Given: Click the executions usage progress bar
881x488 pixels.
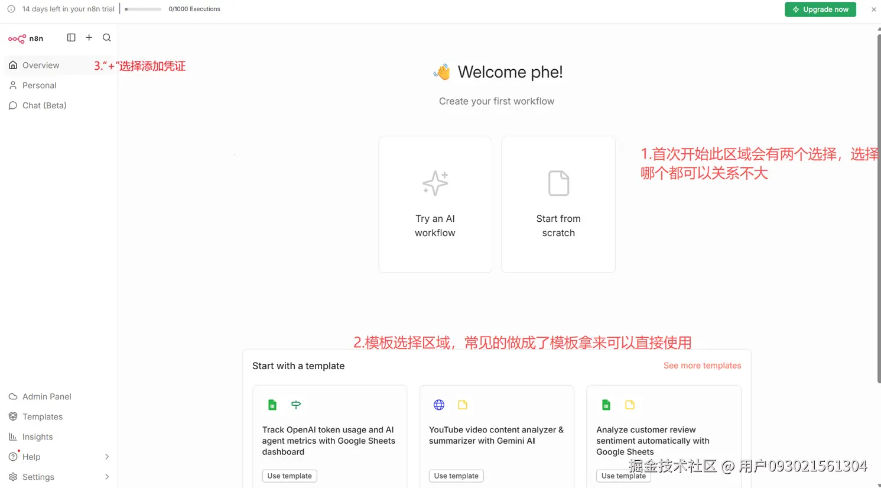Looking at the screenshot, I should pyautogui.click(x=143, y=9).
